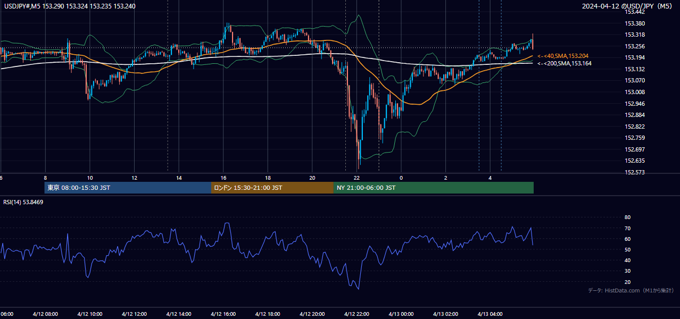Click the 4/12 10:00 time axis label
The height and width of the screenshot is (319, 680).
pos(89,314)
